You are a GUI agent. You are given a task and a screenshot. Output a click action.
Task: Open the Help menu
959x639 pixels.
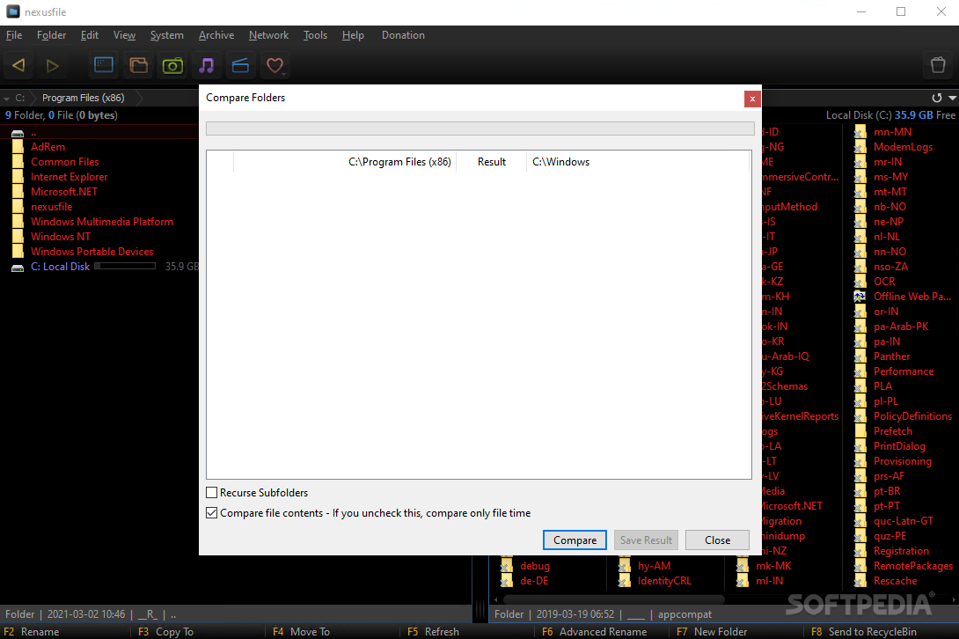(x=353, y=35)
